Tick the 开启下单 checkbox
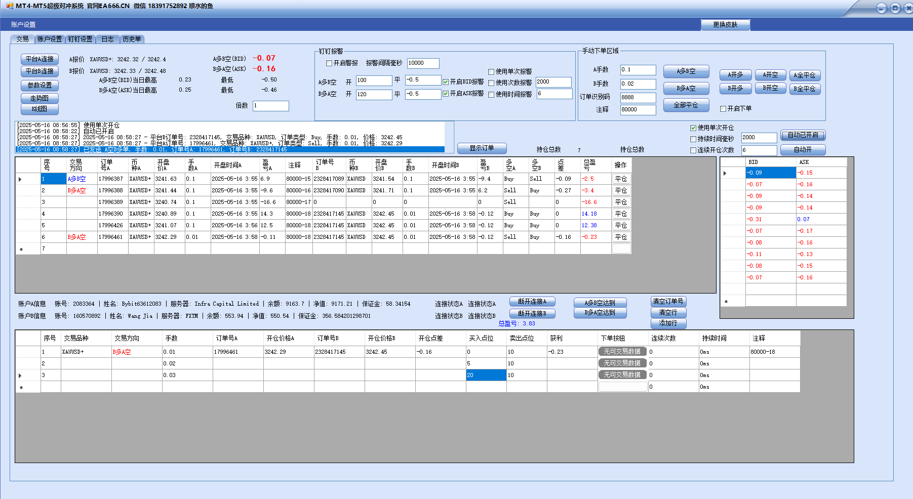This screenshot has width=913, height=499. click(x=723, y=109)
